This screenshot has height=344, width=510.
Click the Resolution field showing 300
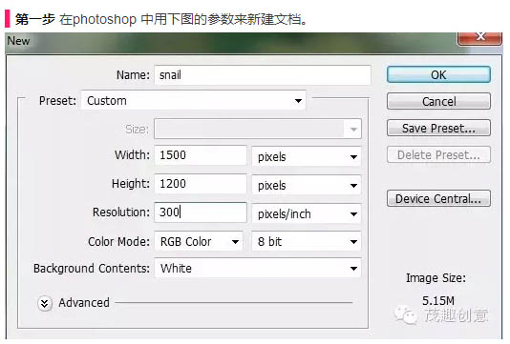[x=201, y=212]
